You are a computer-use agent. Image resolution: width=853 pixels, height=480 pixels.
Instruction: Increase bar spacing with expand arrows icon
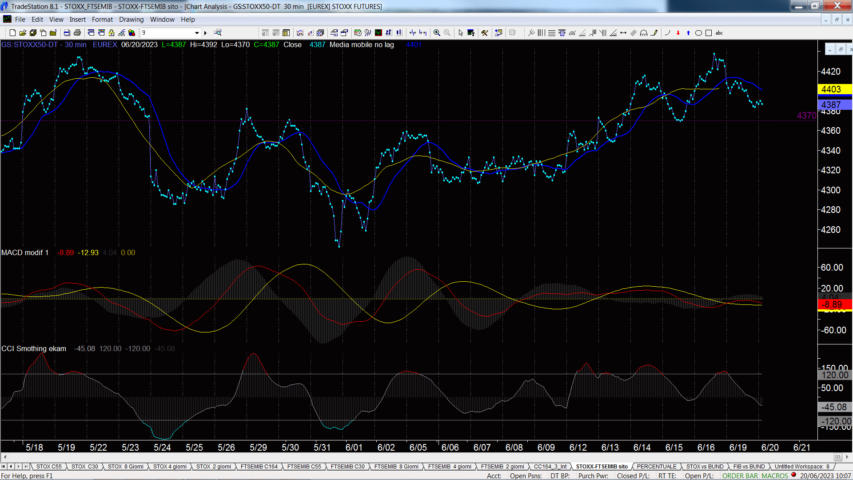click(423, 33)
